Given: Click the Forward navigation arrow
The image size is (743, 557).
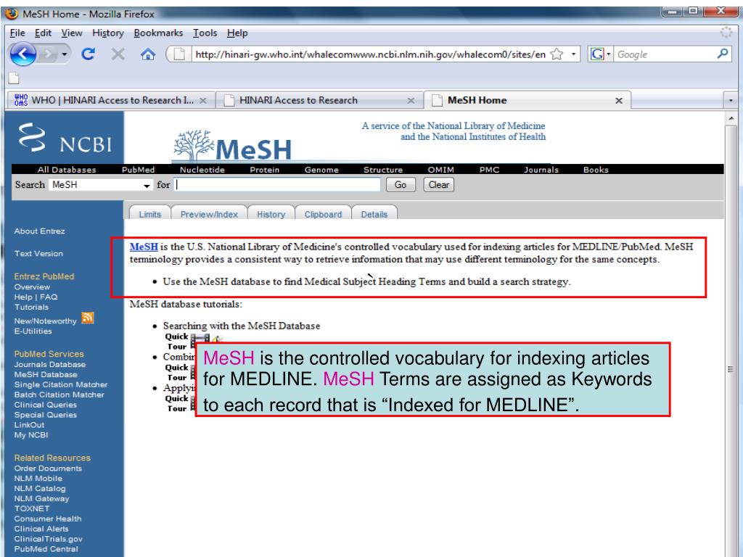Looking at the screenshot, I should point(47,54).
